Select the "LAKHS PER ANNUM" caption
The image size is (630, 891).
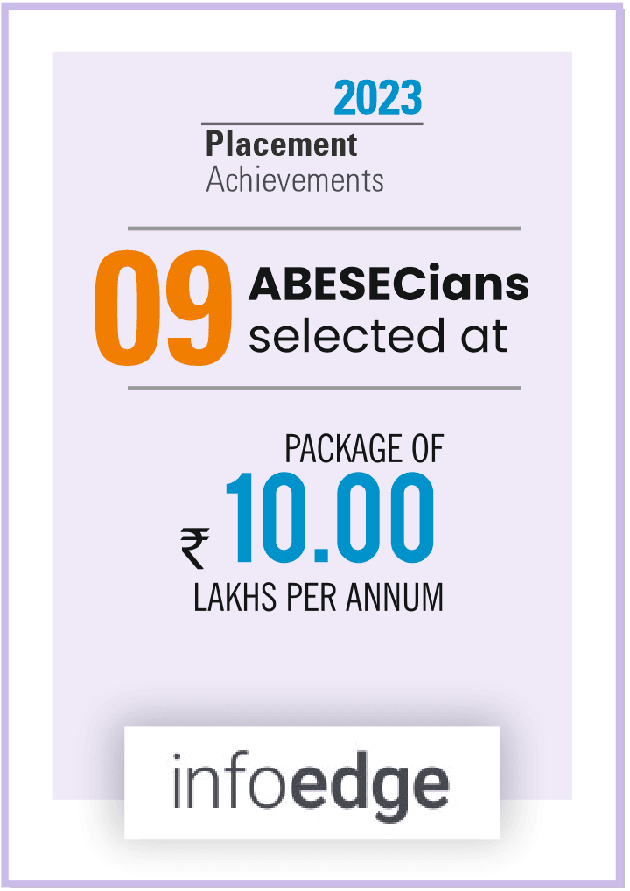318,597
